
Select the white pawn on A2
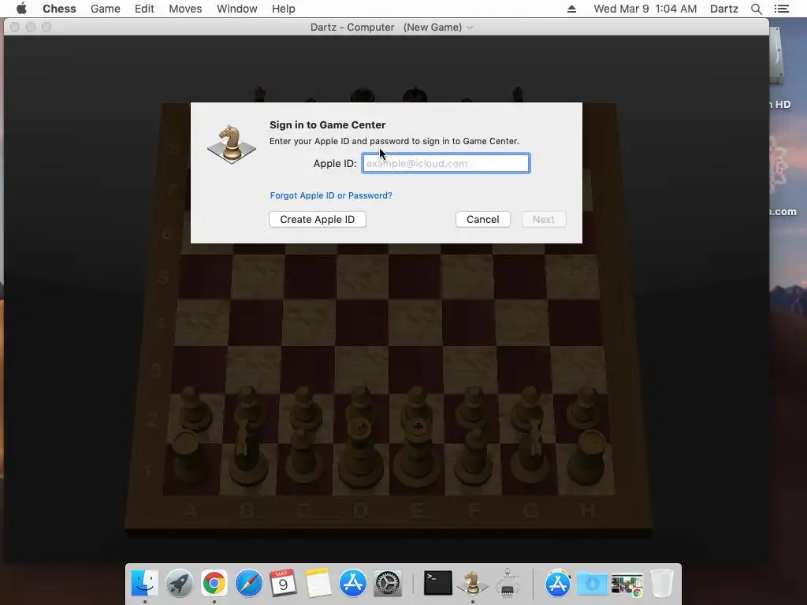194,409
